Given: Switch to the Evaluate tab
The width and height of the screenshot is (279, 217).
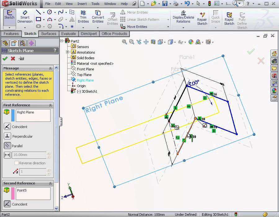Looking at the screenshot, I should (x=69, y=33).
